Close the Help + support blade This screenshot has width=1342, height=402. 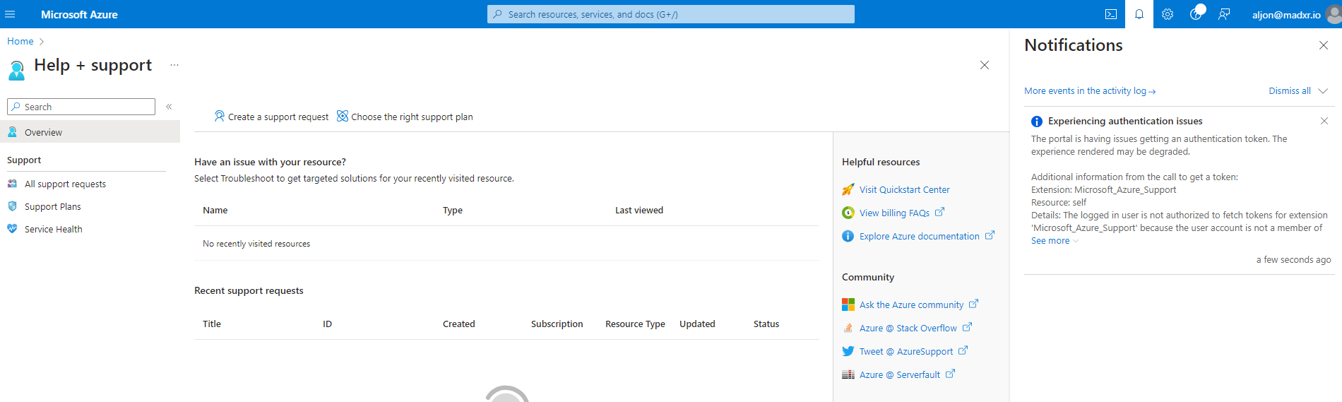(x=985, y=65)
